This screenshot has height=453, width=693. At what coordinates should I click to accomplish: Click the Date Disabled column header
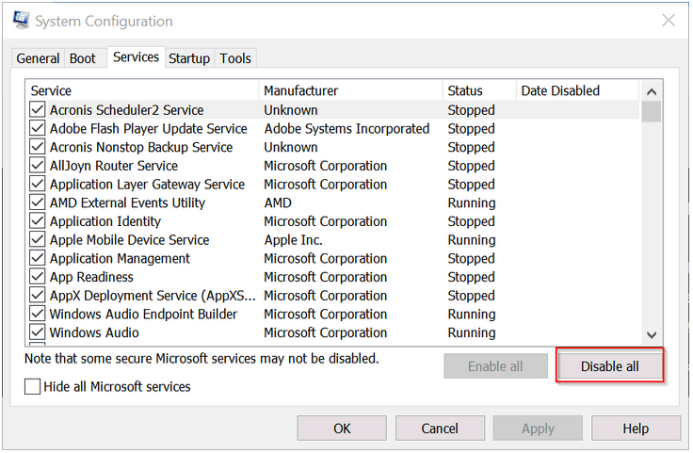(x=578, y=90)
